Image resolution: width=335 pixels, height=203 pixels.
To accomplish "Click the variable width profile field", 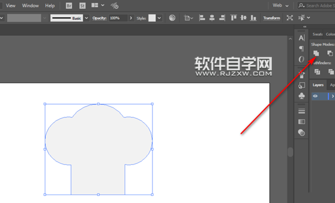I will tap(24, 18).
